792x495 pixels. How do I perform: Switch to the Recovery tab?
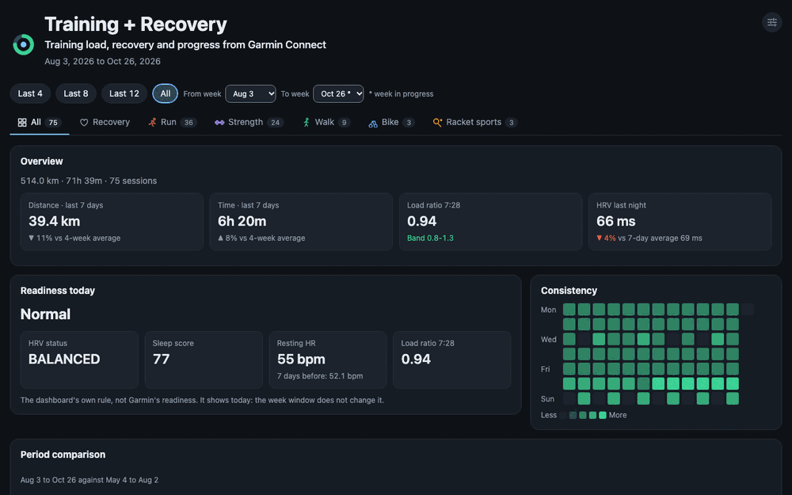(105, 122)
